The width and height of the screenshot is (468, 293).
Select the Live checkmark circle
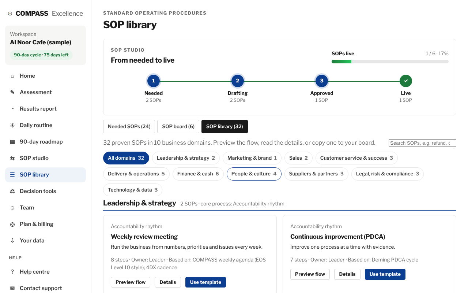click(x=406, y=81)
